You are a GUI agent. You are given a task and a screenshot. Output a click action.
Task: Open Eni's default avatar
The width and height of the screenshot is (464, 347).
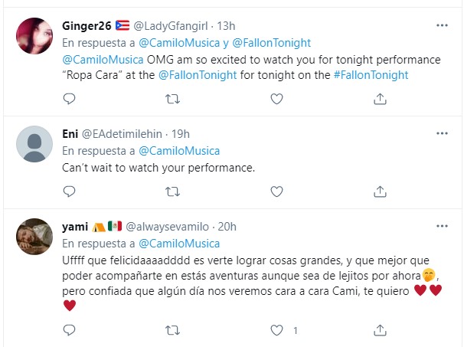(x=34, y=144)
